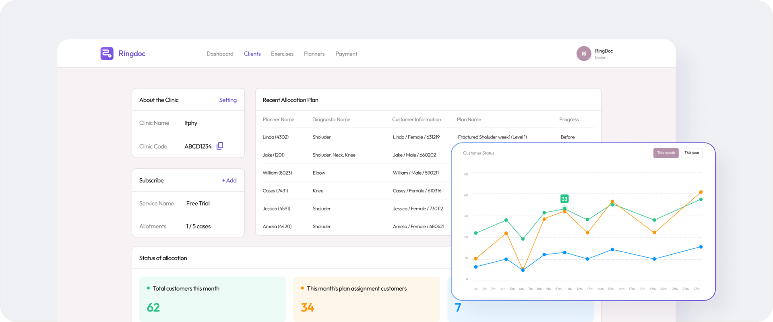Select This month in Customer Status

coord(666,153)
